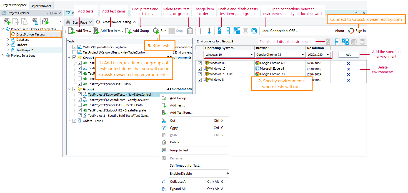Click Add Test Item... in the toolbar
Viewport: 408px width, 193px height.
108,31
